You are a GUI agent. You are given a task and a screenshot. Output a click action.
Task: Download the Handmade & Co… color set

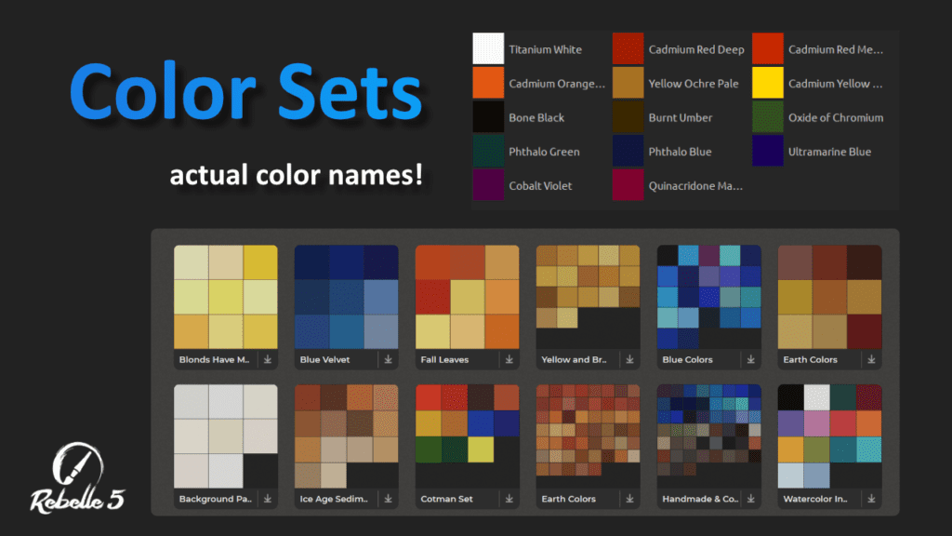point(750,499)
